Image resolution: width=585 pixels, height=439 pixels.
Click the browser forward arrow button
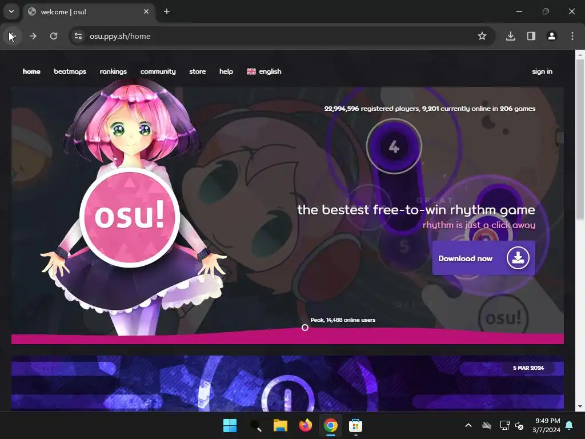click(33, 36)
